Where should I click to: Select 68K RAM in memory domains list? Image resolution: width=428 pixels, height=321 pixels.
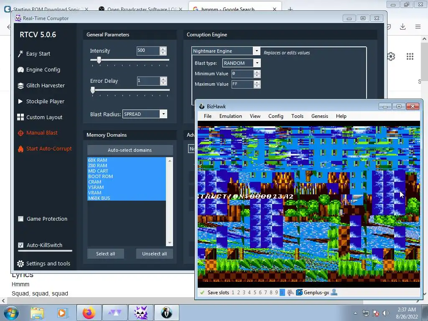pyautogui.click(x=126, y=160)
